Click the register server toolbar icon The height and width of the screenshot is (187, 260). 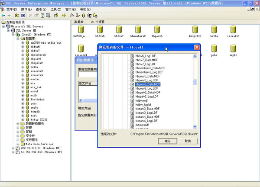click(x=78, y=16)
